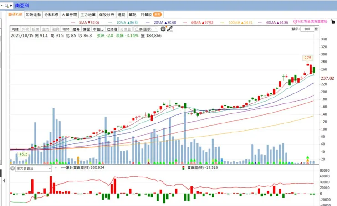Select the pencil drawing tool
Screen dimensions: 337x206
pos(170,29)
